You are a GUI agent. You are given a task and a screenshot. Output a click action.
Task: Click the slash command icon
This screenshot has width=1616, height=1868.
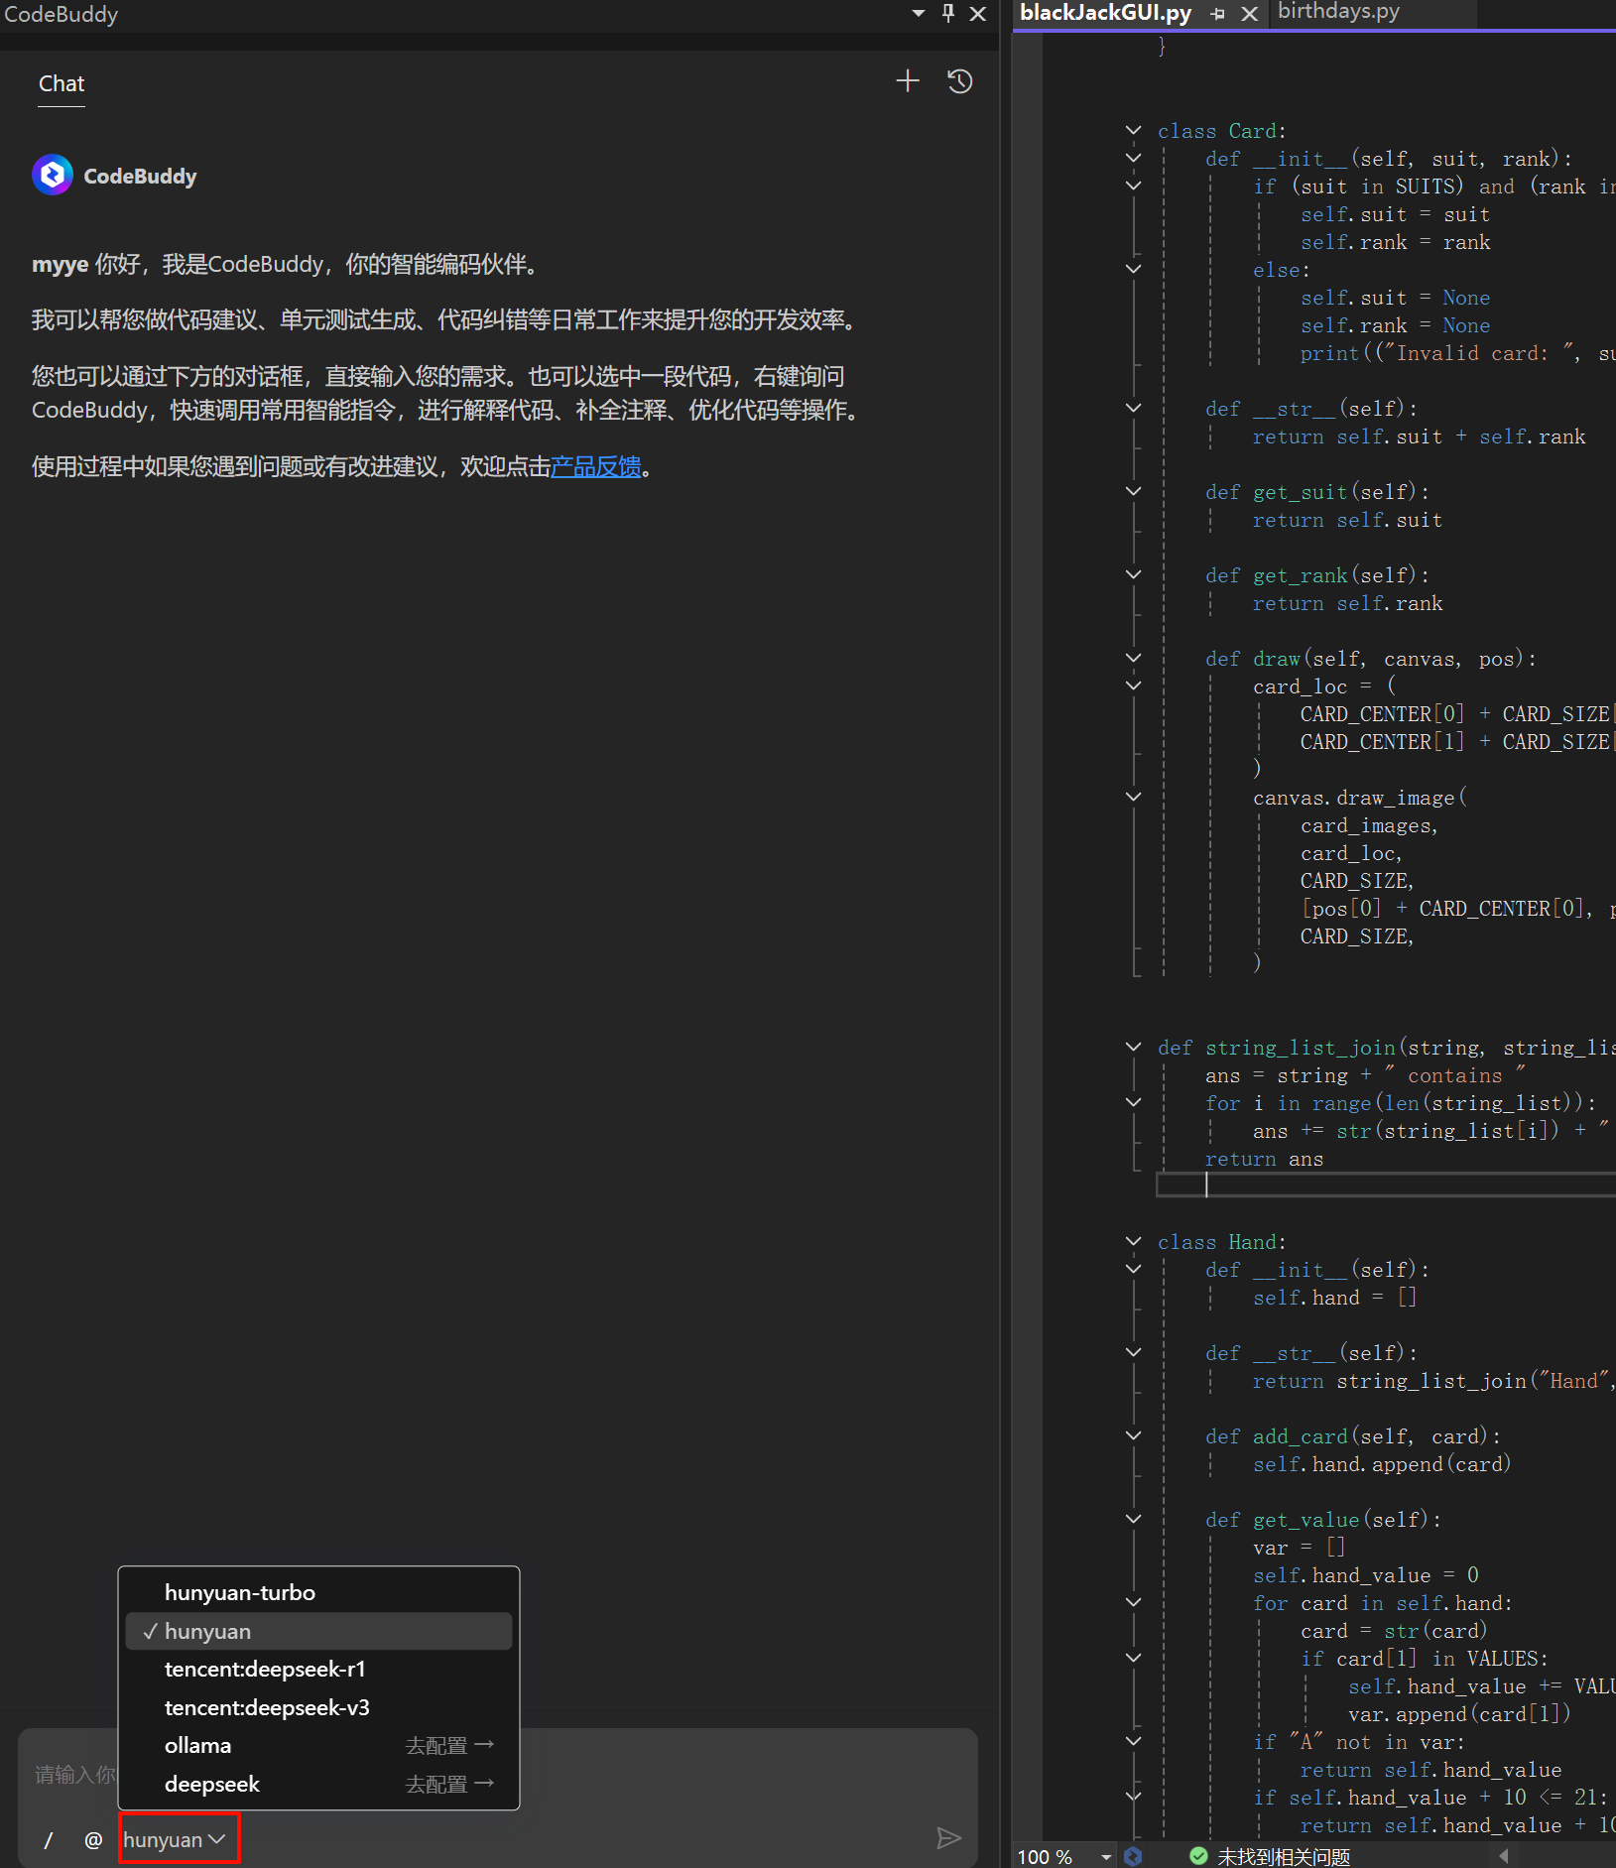[49, 1840]
